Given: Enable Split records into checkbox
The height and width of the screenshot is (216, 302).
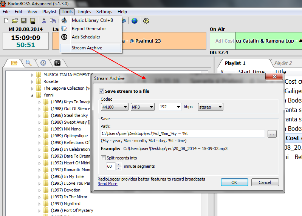Looking at the screenshot, I should [104, 158].
